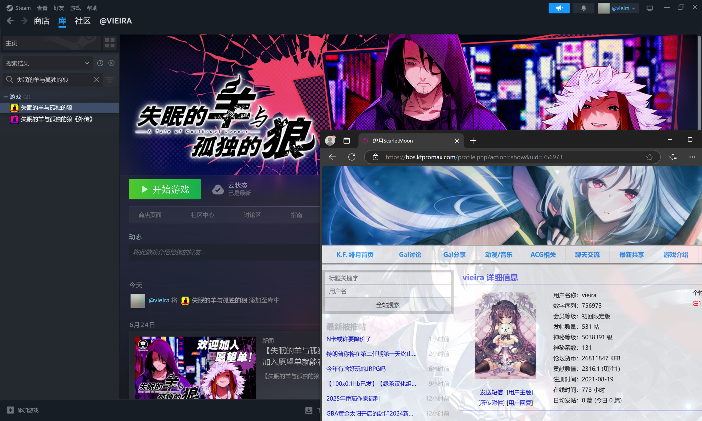This screenshot has height=421, width=702.
Task: Click the recent activity clock filter
Action: coord(100,63)
